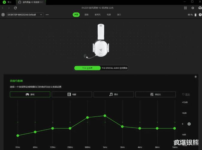This screenshot has width=202, height=150.
Task: Switch to the 电源 (Power) tab
Action: pos(109,15)
